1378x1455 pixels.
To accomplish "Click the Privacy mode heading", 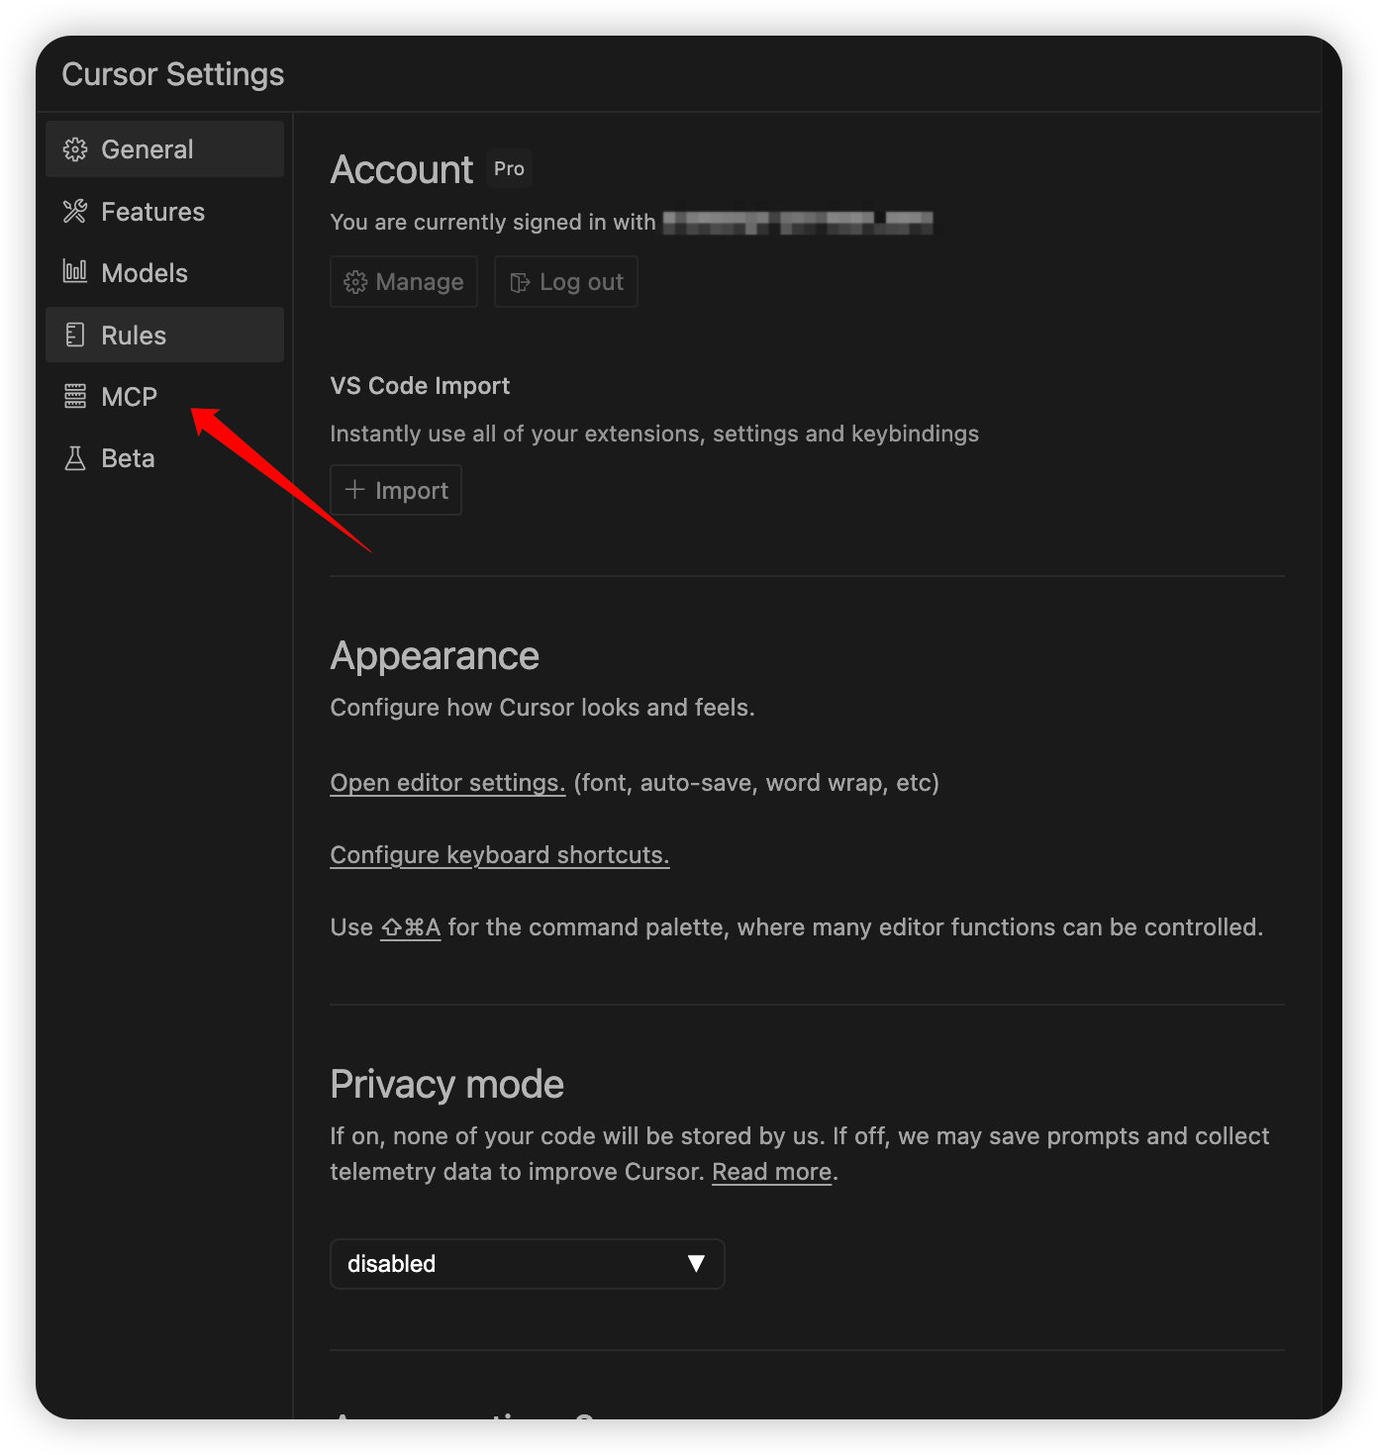I will [x=447, y=1085].
